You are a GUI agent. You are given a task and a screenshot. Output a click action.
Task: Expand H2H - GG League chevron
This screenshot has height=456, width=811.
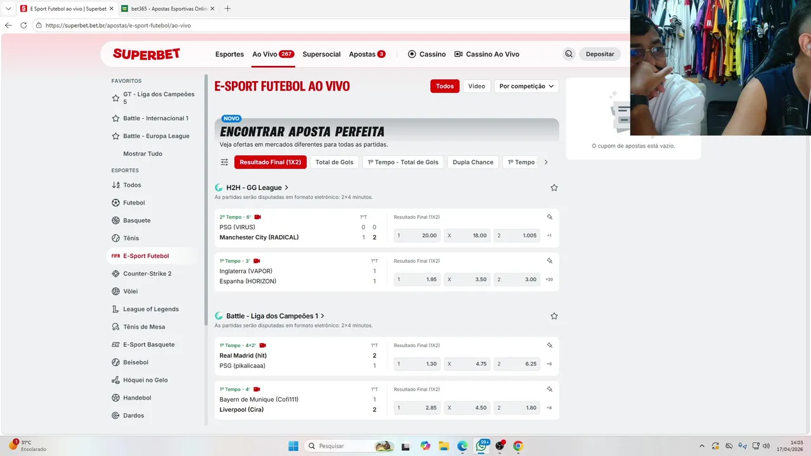(x=286, y=187)
